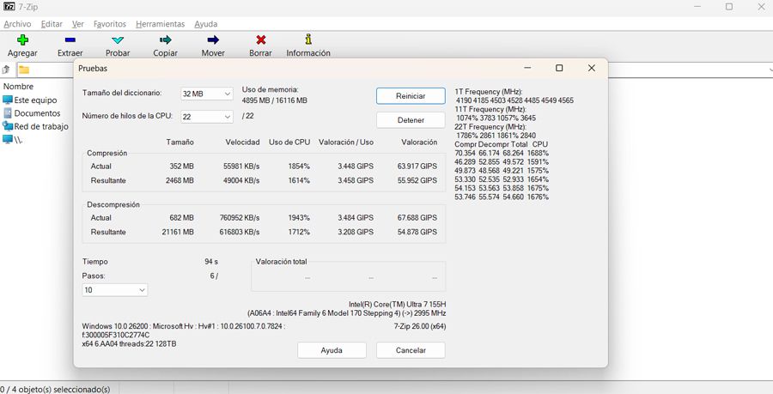This screenshot has width=773, height=394.
Task: Click the Agregar green plus icon
Action: point(22,39)
